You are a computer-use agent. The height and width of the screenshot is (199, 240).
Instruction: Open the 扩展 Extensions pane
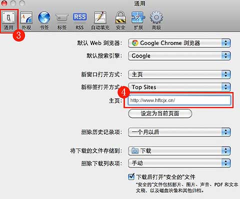click(x=138, y=21)
